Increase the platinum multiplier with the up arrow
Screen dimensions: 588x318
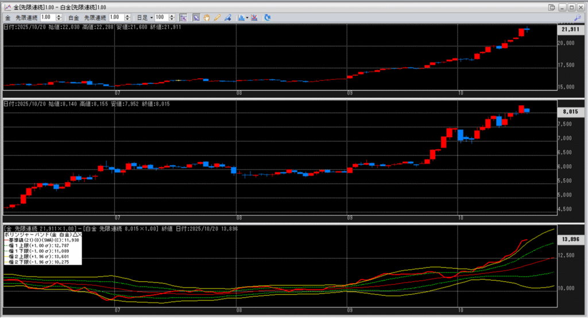click(x=127, y=15)
